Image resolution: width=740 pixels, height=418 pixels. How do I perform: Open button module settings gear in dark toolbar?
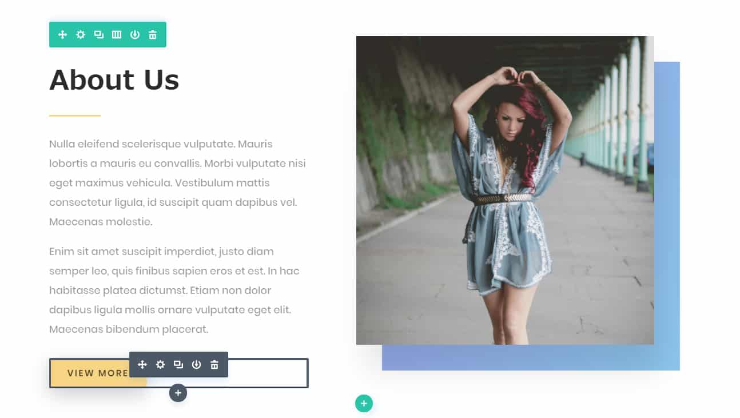(160, 365)
